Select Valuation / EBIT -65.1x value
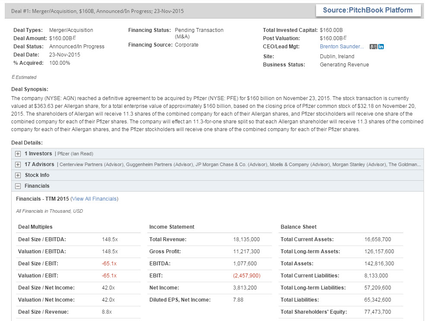 click(x=109, y=276)
